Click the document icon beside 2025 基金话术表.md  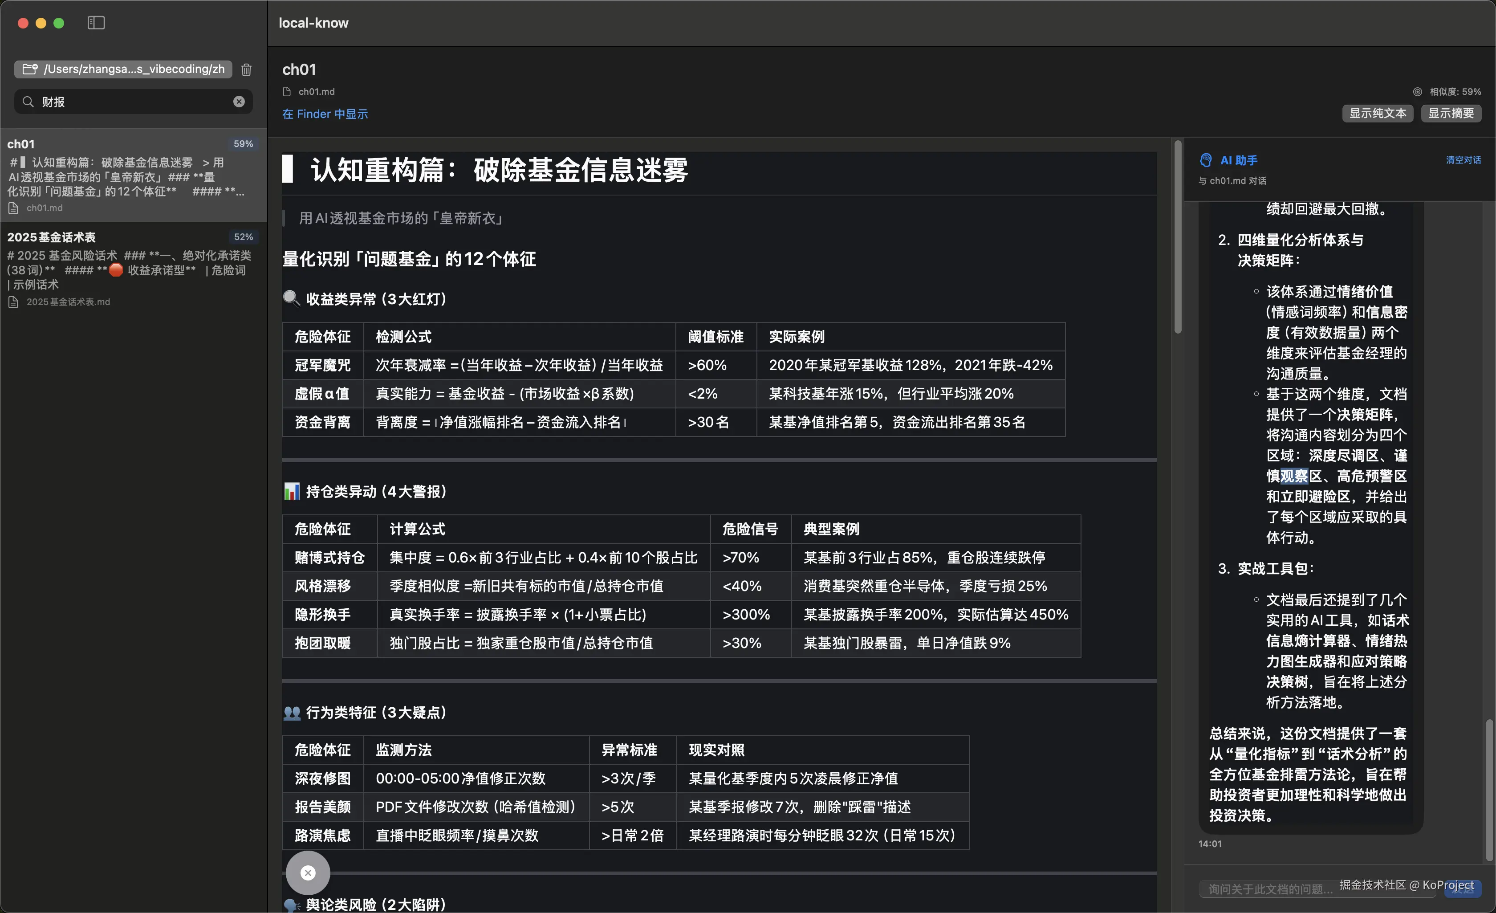[x=14, y=302]
